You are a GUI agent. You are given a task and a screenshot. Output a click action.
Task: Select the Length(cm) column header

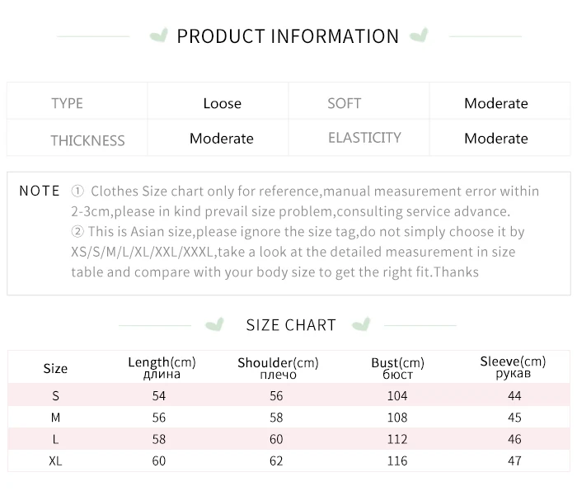(162, 368)
